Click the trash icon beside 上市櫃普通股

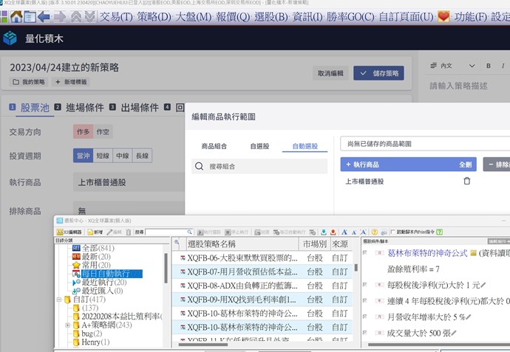coord(466,181)
